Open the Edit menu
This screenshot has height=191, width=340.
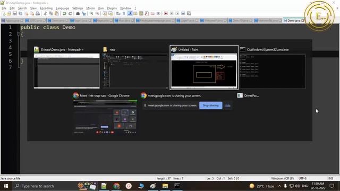pos(12,8)
